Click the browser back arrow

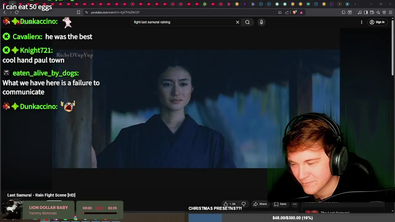click(4, 12)
